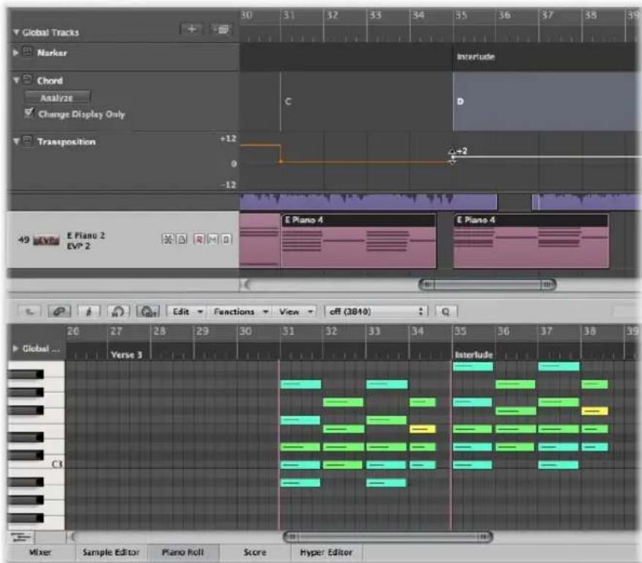Viewport: 642px width, 563px height.
Task: Click the C3 key on the piano keyboard
Action: 36,464
